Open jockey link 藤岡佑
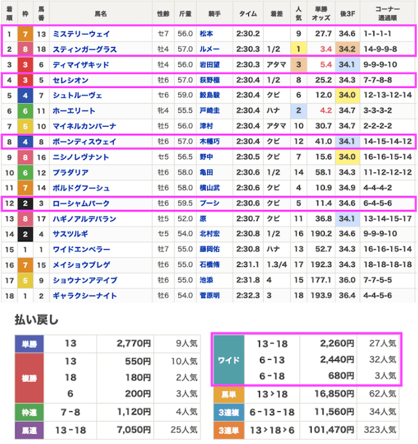418x444 pixels. 210,250
